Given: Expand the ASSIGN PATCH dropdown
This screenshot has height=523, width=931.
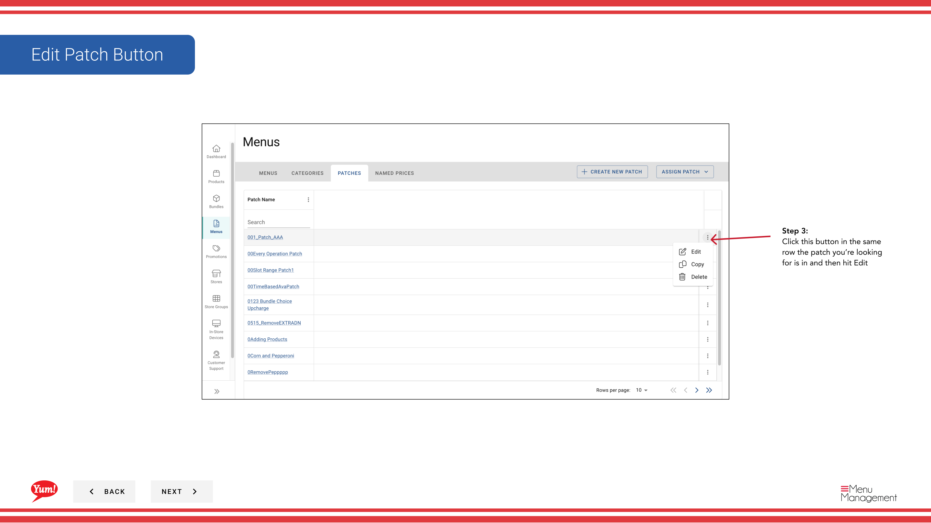Looking at the screenshot, I should tap(685, 172).
